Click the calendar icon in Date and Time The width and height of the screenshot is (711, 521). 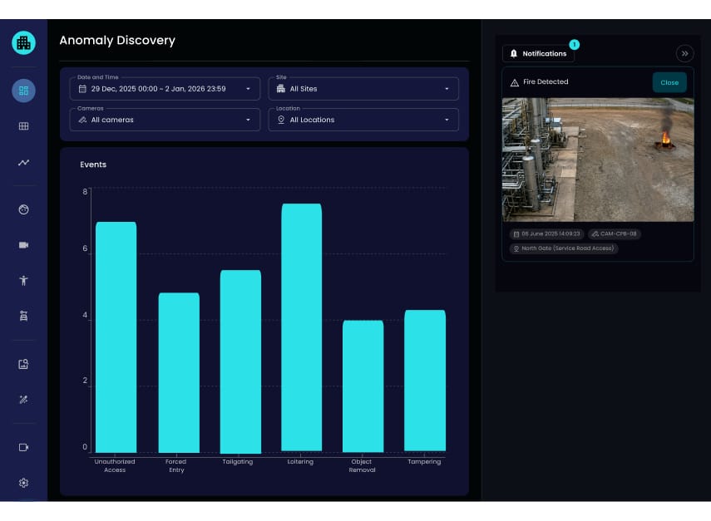coord(82,89)
